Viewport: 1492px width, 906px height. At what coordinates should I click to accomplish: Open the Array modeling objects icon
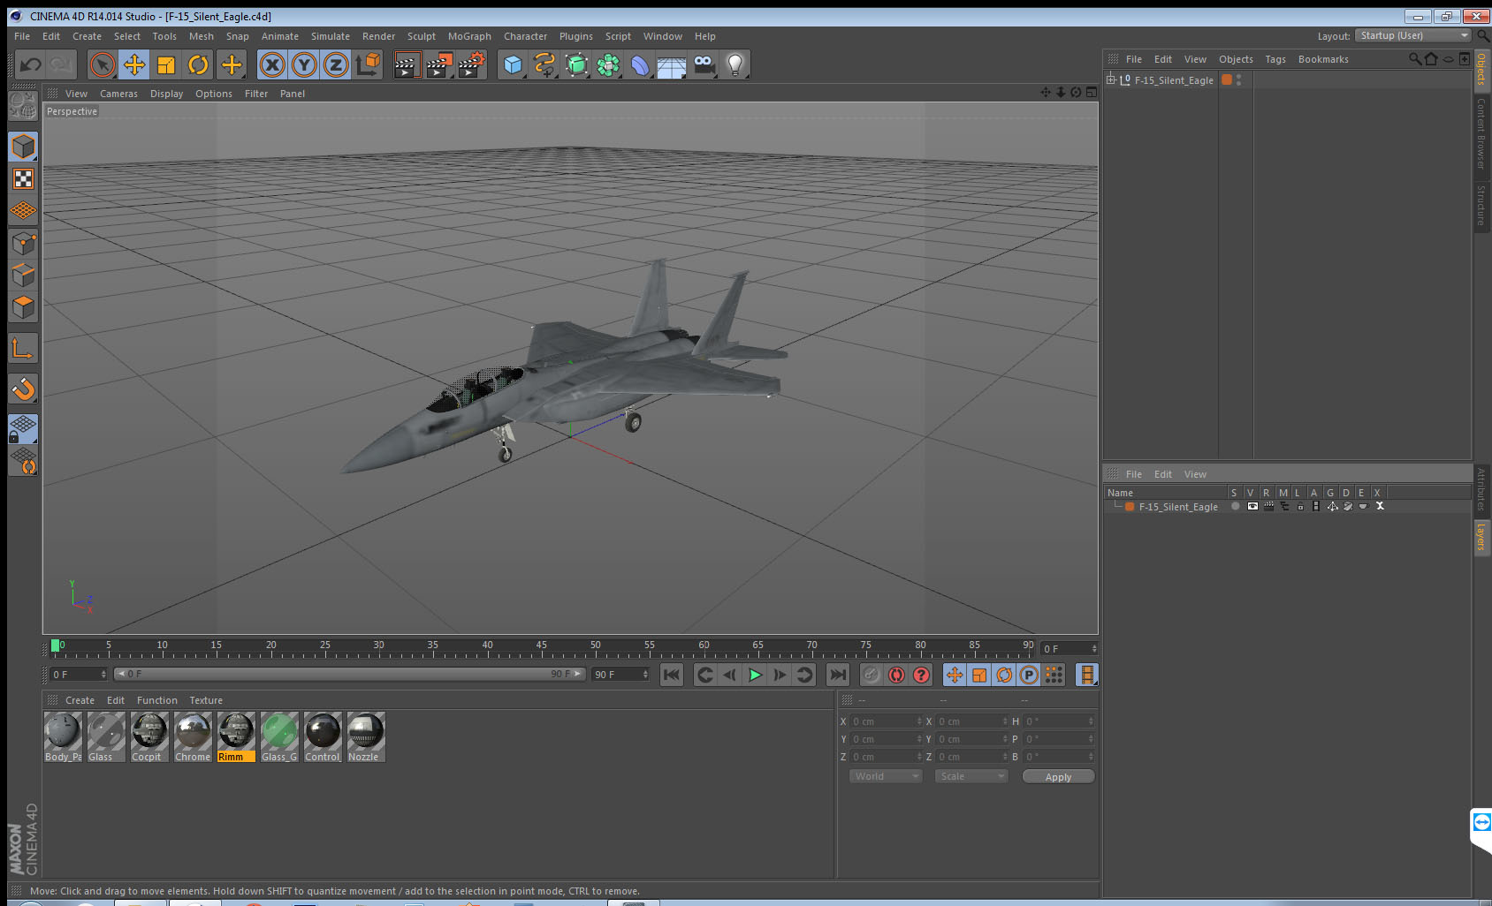point(608,64)
